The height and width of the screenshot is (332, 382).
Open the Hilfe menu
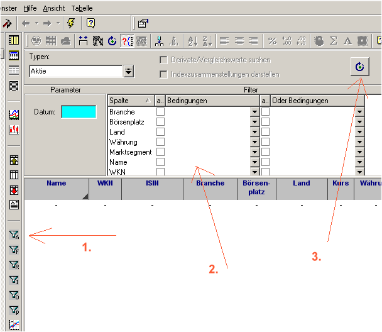pyautogui.click(x=30, y=8)
